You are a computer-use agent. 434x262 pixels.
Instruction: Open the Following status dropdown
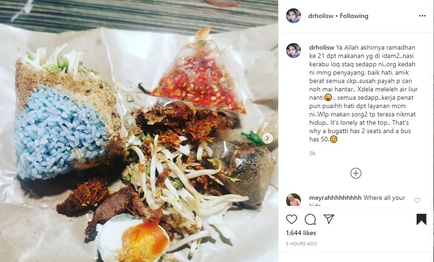pyautogui.click(x=354, y=16)
